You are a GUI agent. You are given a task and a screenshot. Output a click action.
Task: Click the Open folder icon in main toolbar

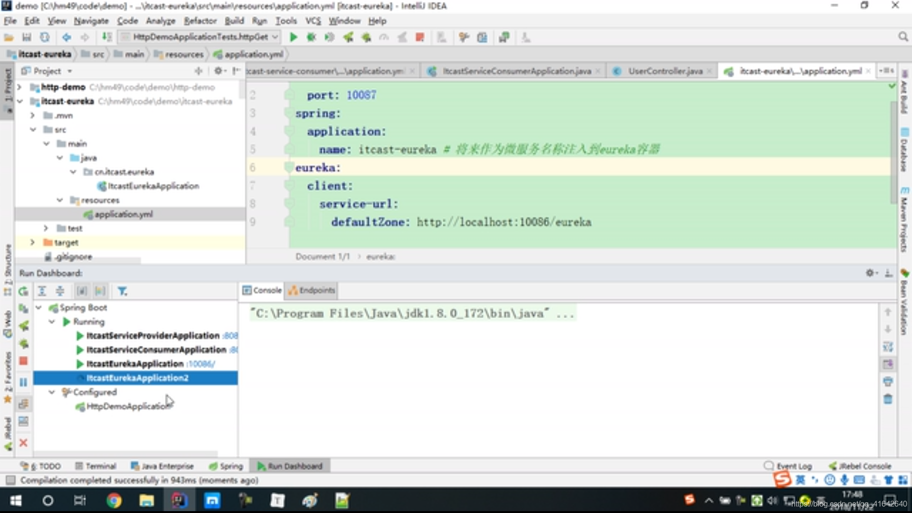[9, 37]
